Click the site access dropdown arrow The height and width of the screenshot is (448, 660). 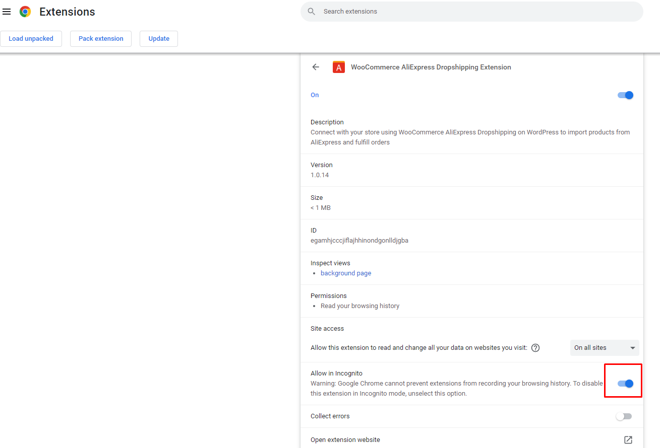point(633,348)
